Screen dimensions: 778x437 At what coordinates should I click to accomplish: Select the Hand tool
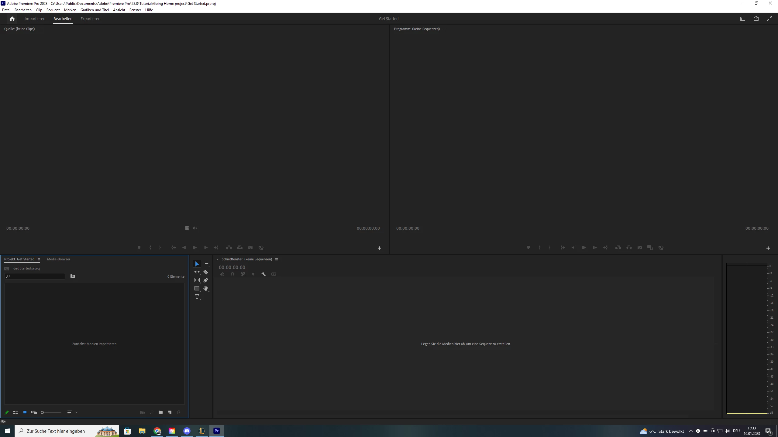pos(206,289)
